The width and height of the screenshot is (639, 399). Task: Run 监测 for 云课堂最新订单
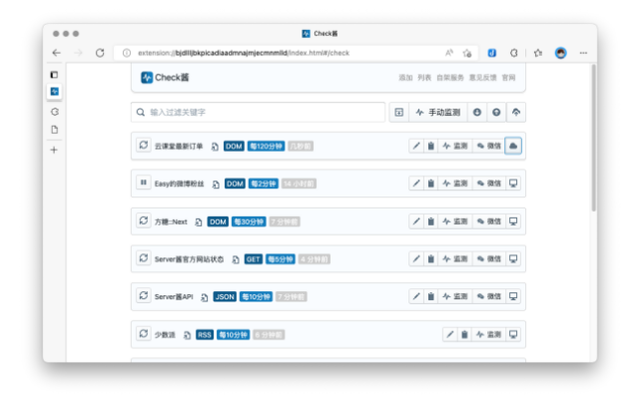(x=455, y=146)
